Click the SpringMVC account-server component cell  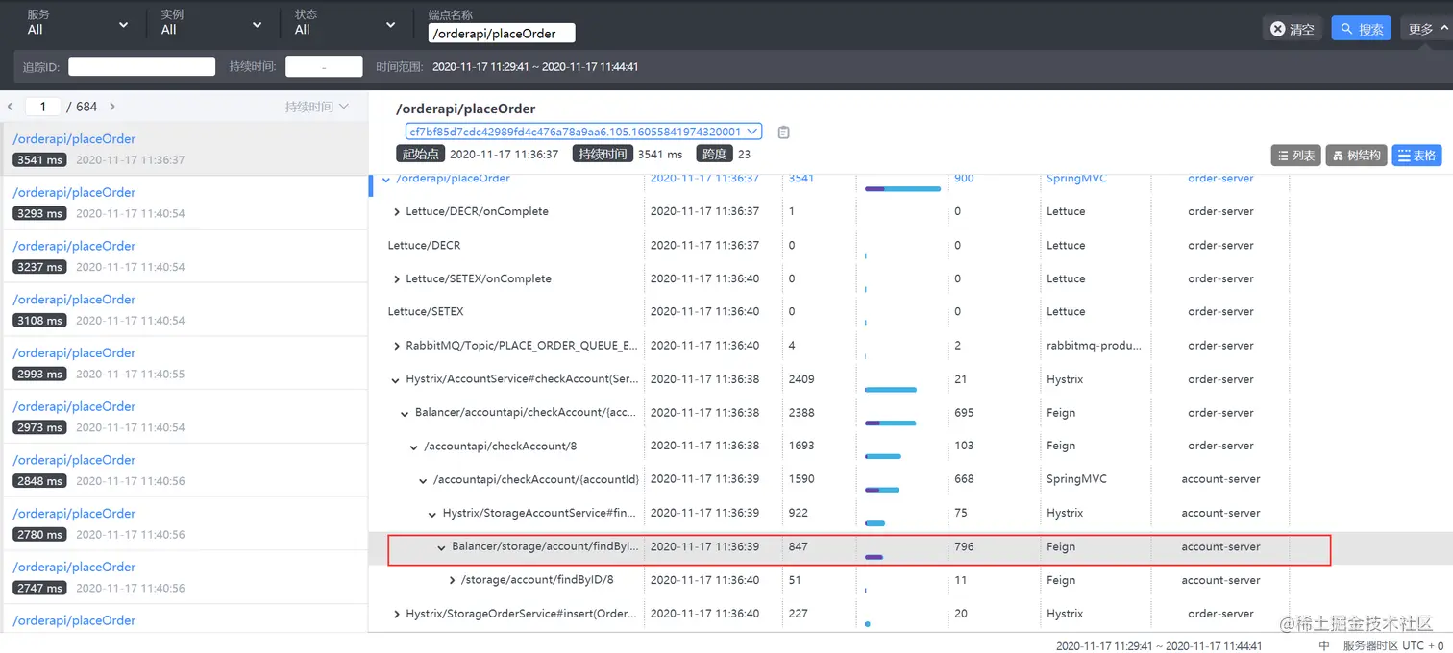pos(1076,479)
